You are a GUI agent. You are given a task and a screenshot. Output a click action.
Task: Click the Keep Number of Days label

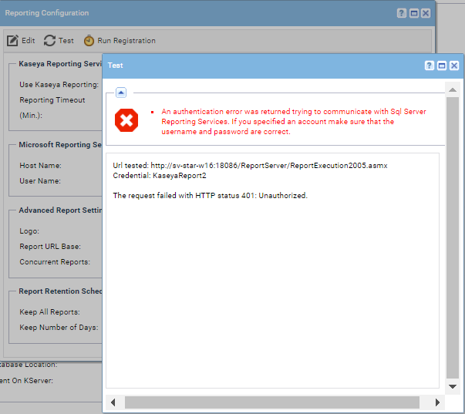tap(59, 328)
